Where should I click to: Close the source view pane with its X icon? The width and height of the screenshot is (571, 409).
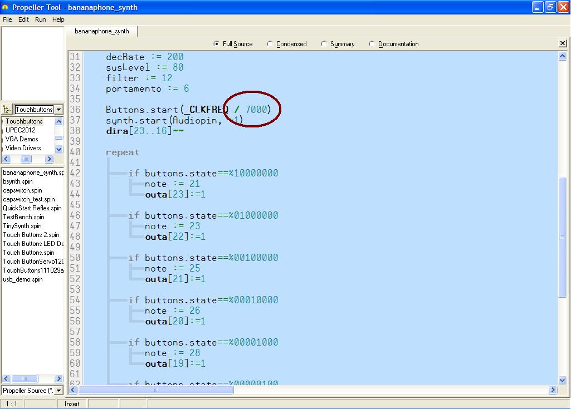tap(563, 43)
